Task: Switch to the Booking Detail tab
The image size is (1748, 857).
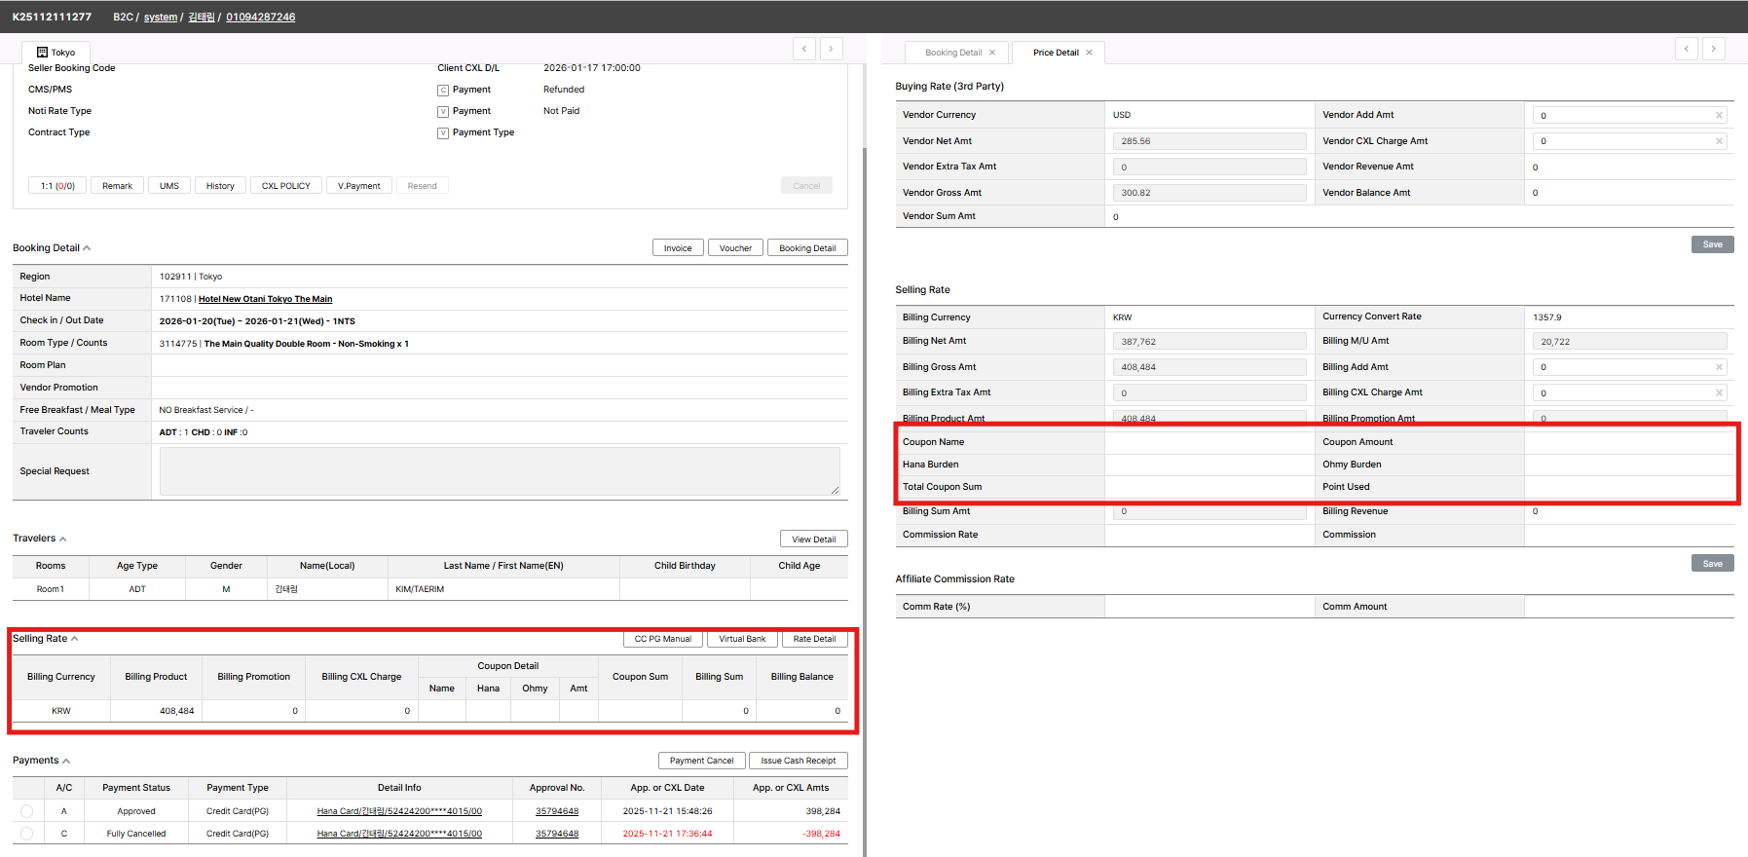Action: tap(952, 53)
